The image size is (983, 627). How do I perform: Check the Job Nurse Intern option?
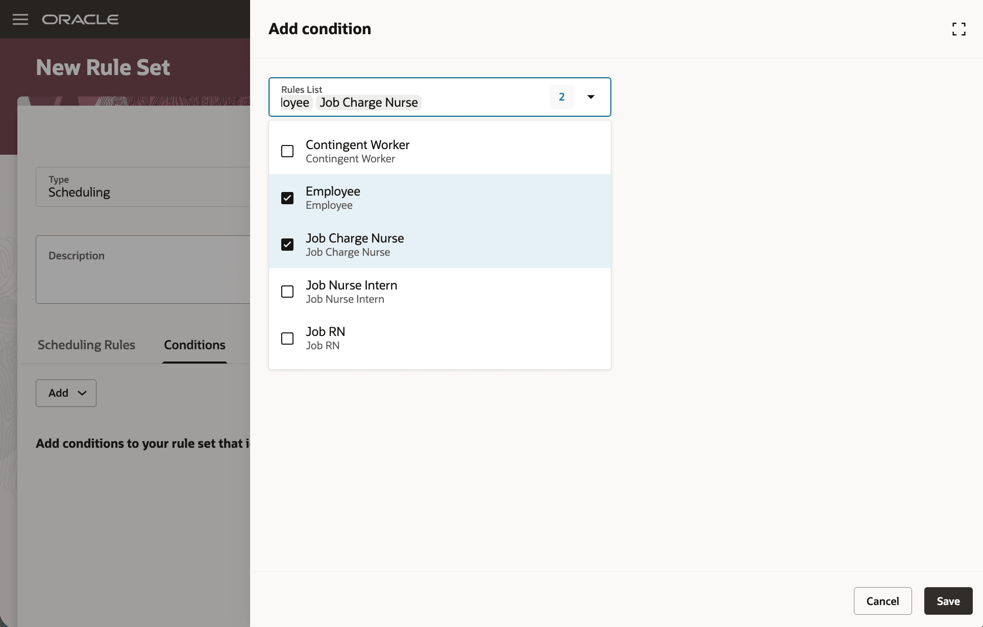tap(287, 291)
